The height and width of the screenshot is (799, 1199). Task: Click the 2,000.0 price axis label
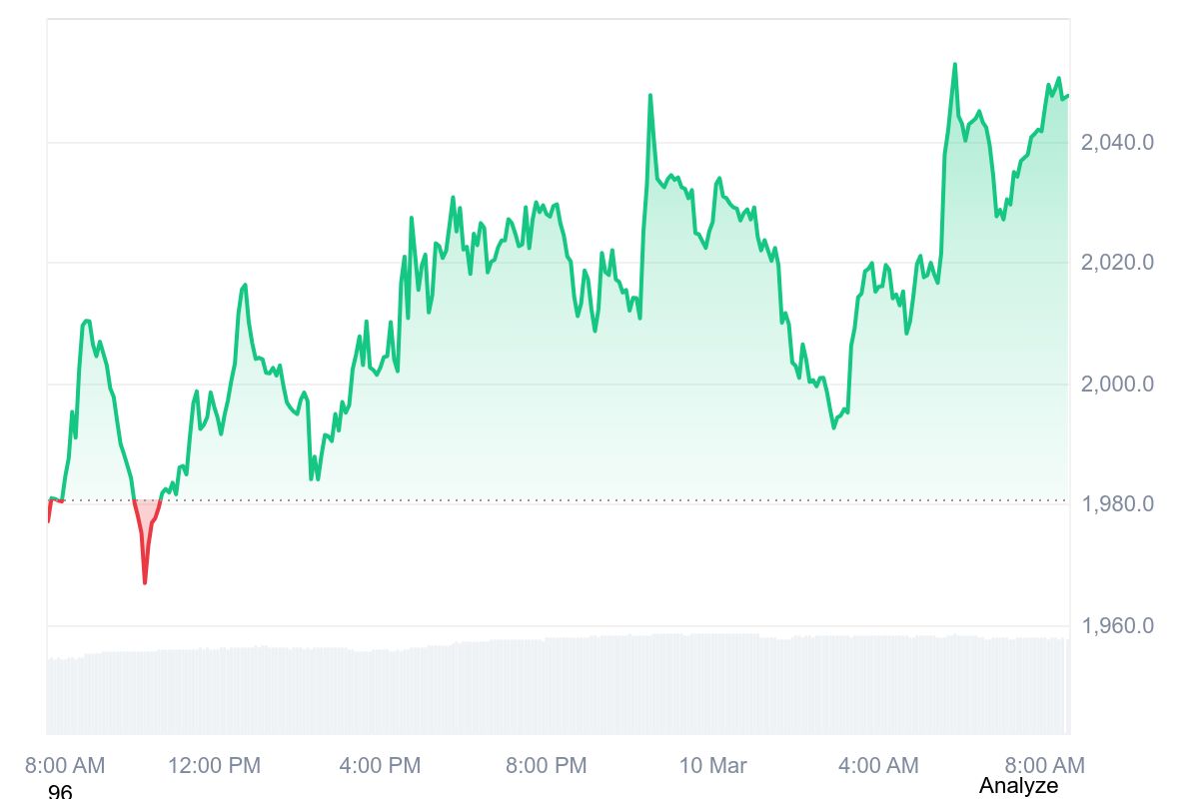pos(1117,384)
